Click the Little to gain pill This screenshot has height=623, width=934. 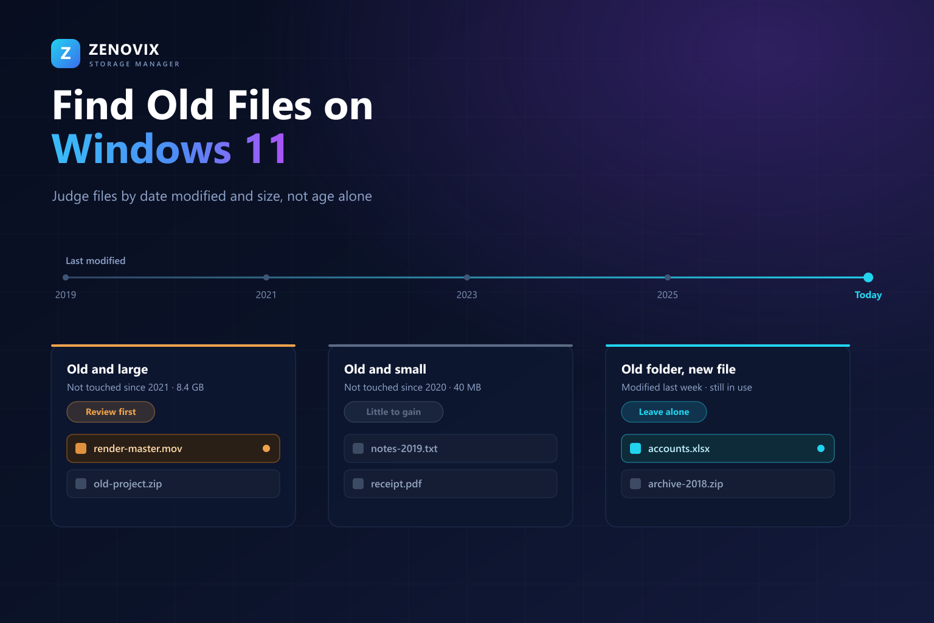click(x=393, y=412)
